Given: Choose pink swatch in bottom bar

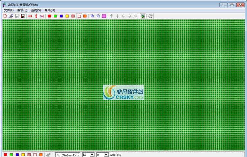Looking at the screenshot, I should 29,155.
